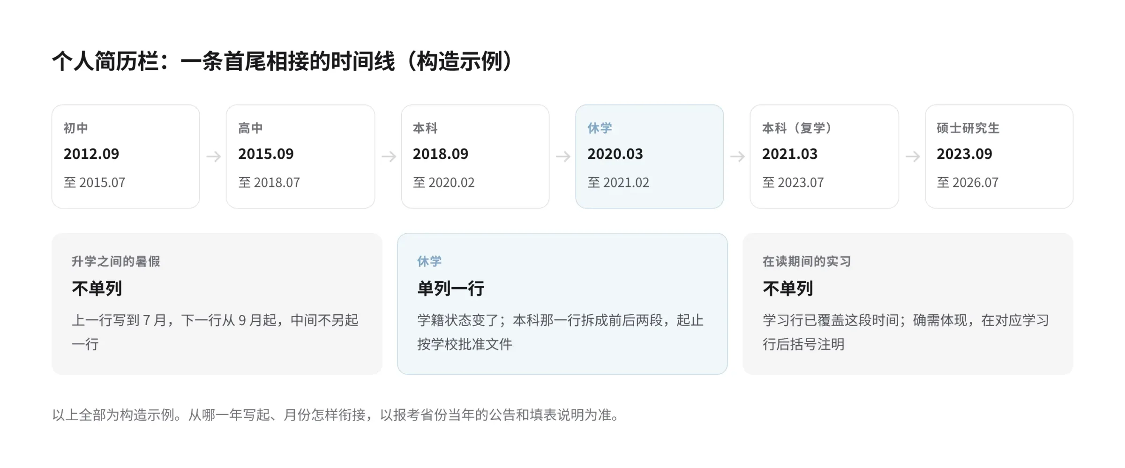
Task: Click the blue 休学 label on the timeline card
Action: pyautogui.click(x=600, y=128)
